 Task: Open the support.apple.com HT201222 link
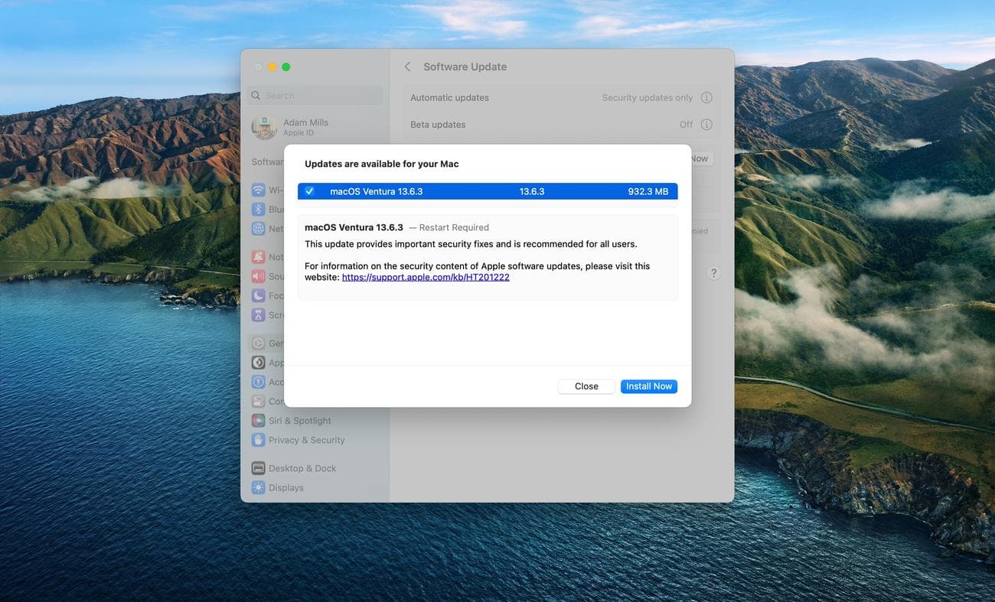(426, 277)
